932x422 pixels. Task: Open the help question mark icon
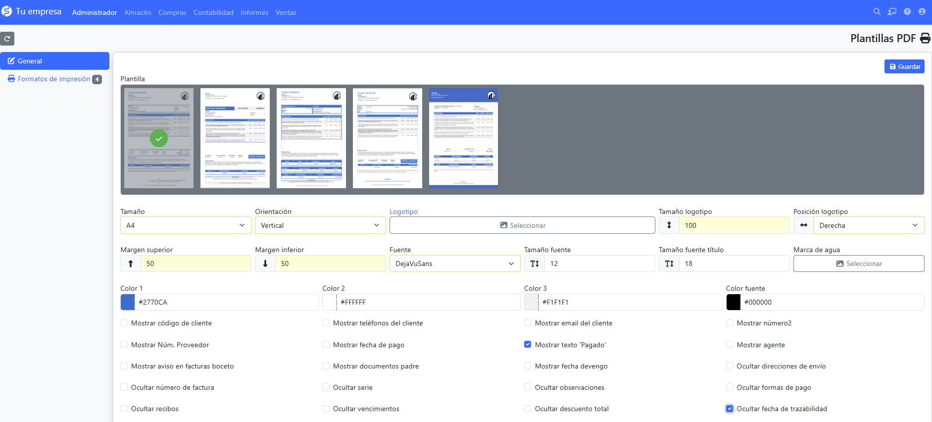[907, 11]
